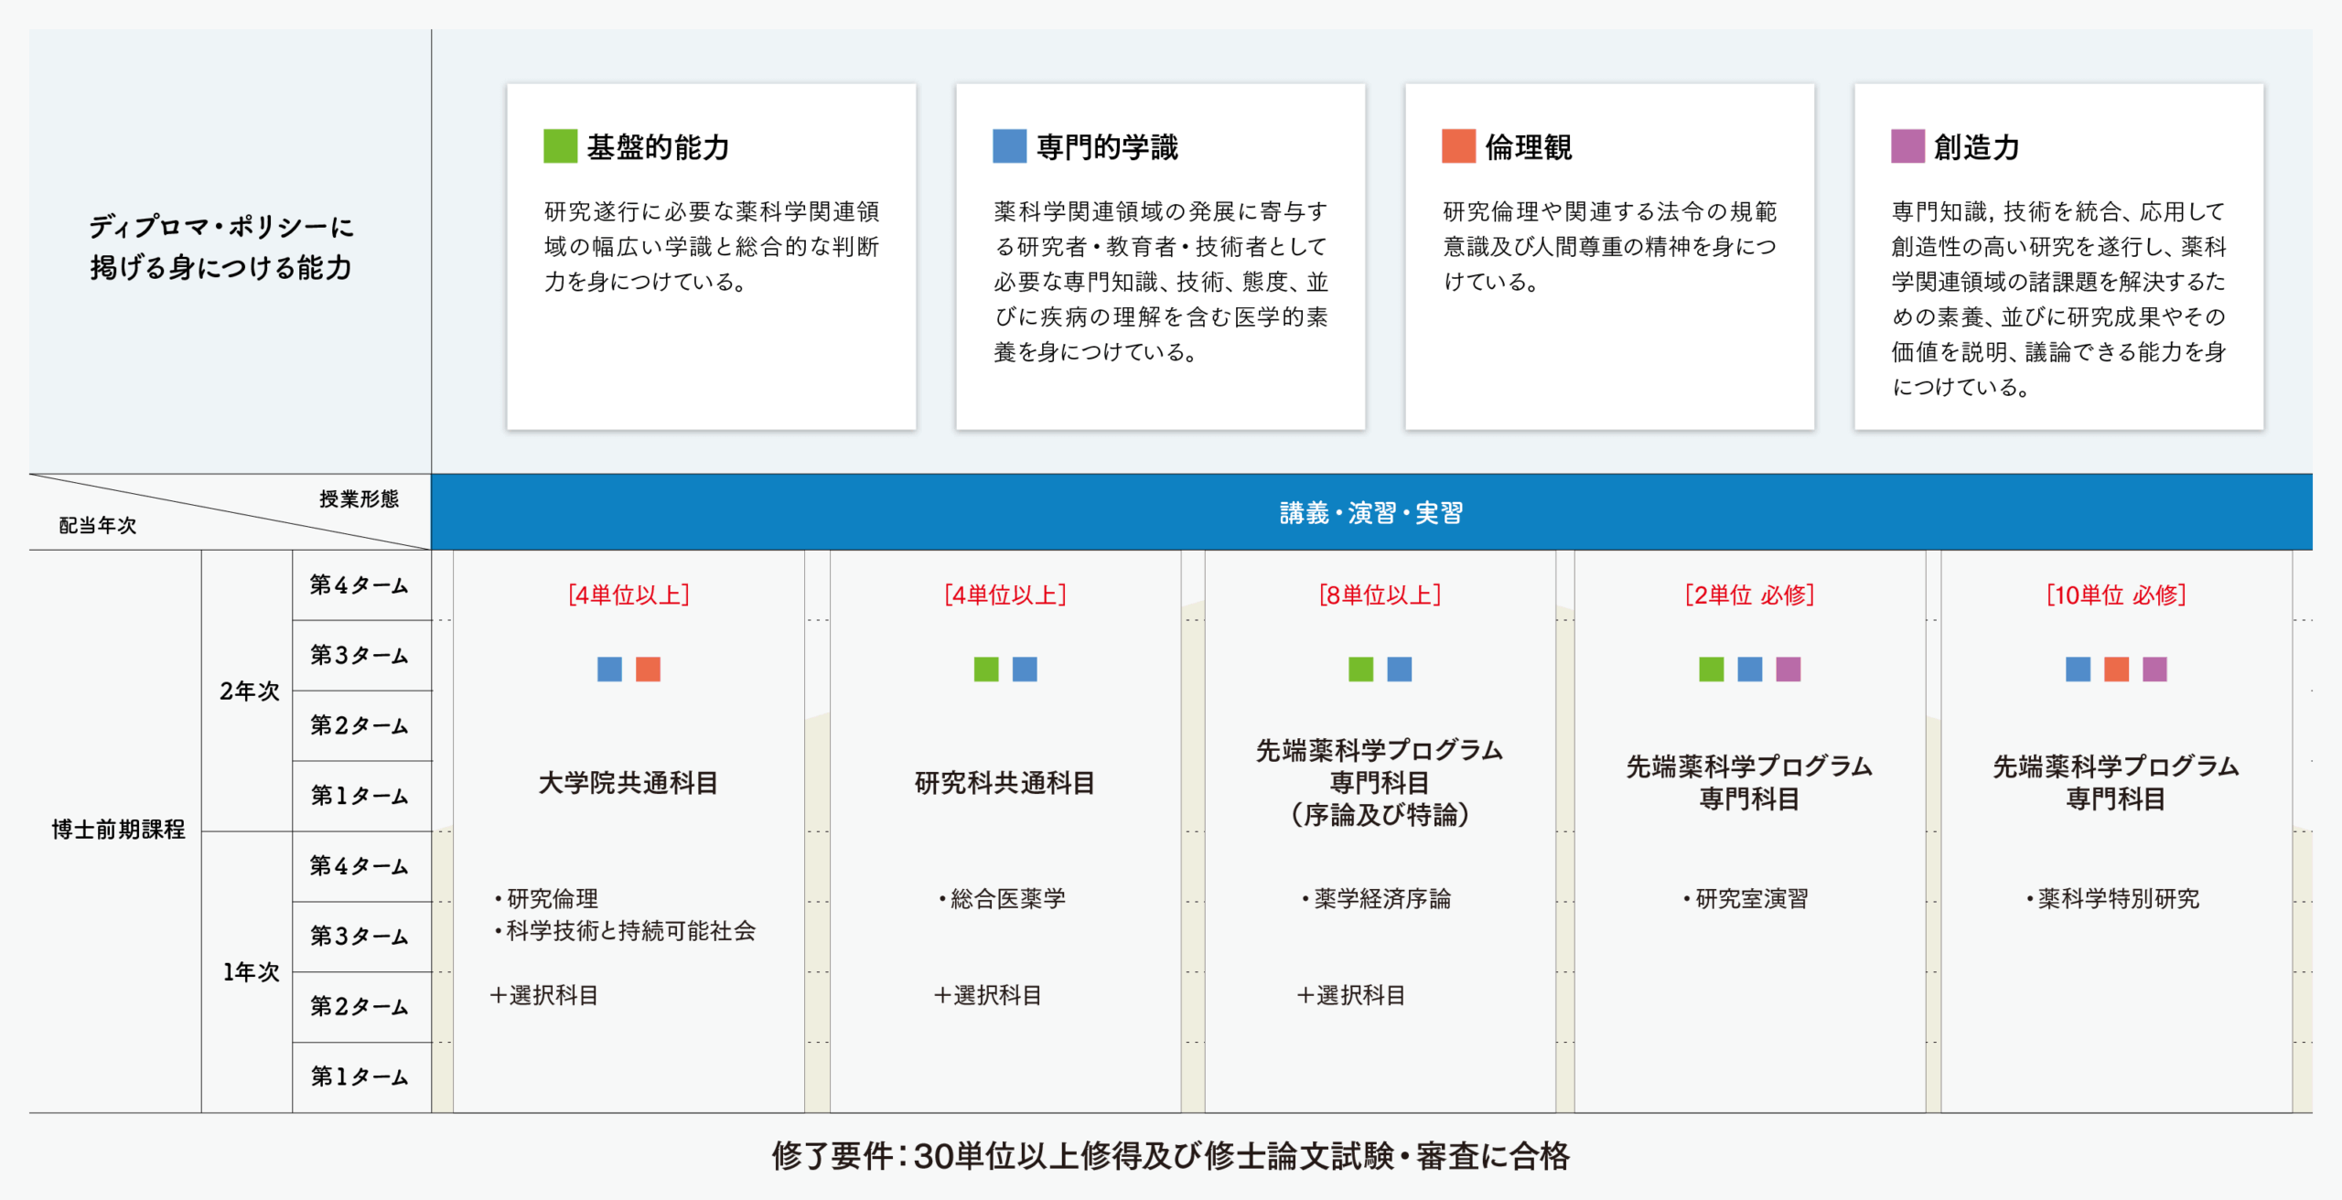Screen dimensions: 2342x1200
Task: Click the 総合医薬学 course item
Action: pos(1007,898)
